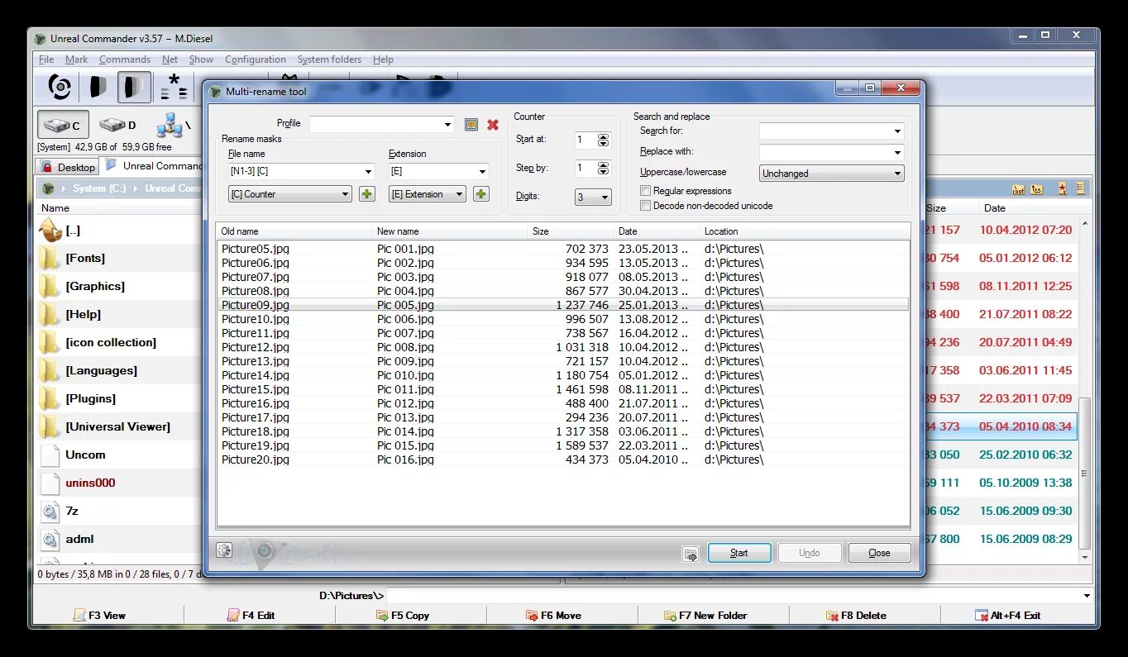Click load-names icon left of Start
Viewport: 1128px width, 657px height.
click(x=691, y=554)
